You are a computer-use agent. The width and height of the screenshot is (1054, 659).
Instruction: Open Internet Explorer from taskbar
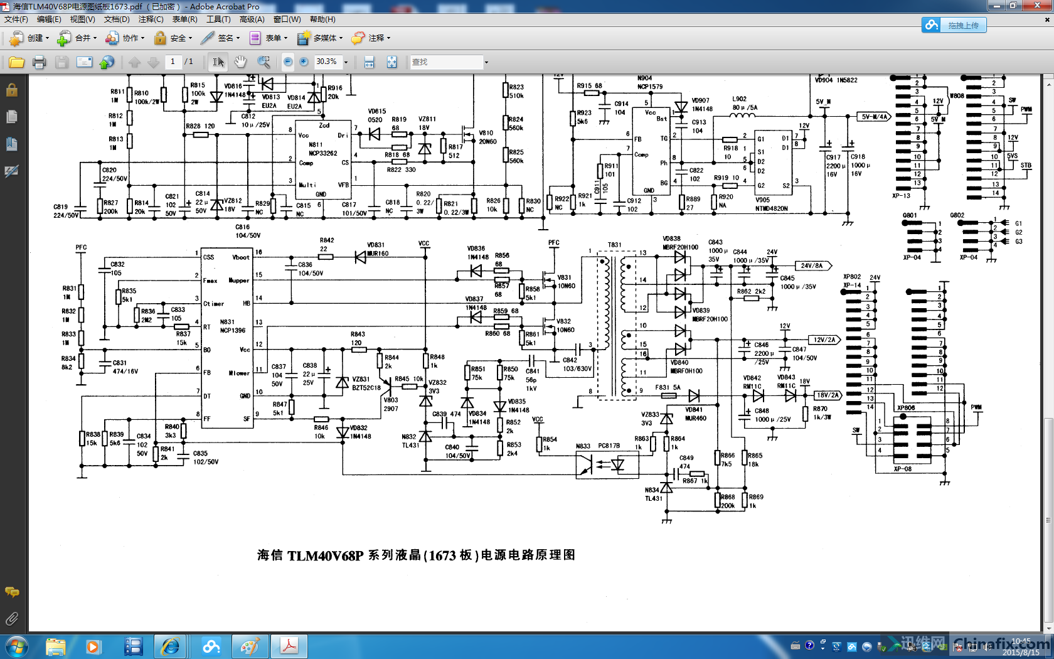170,646
